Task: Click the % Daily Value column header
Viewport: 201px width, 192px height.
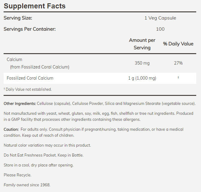Action: coord(178,44)
